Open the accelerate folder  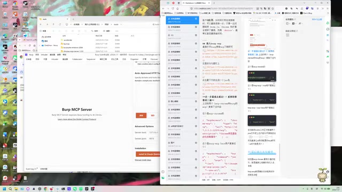tap(68, 40)
